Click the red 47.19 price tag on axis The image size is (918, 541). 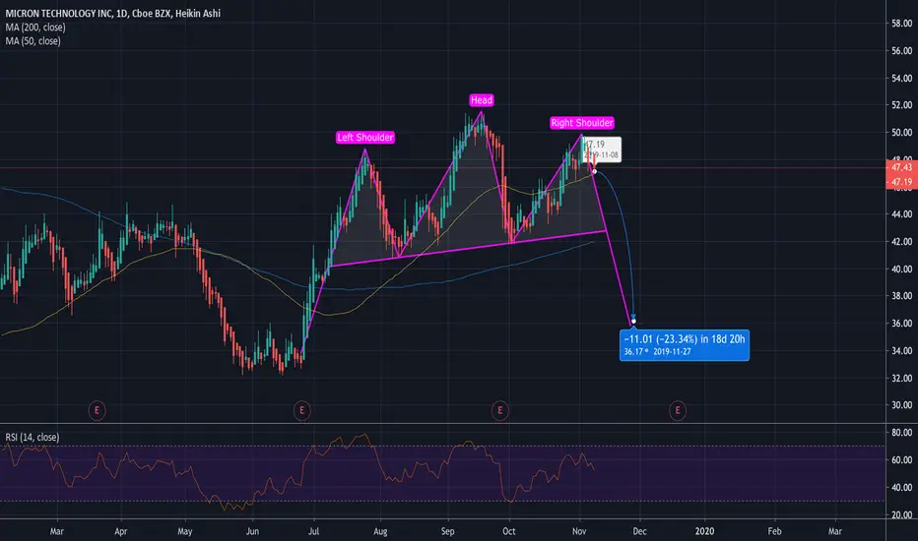[901, 182]
